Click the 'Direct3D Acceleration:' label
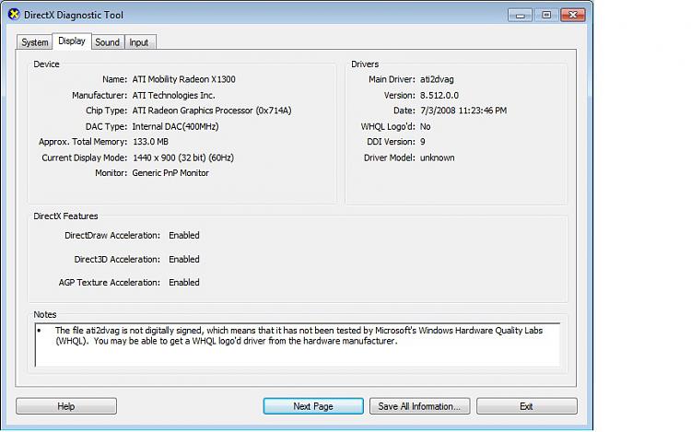691x432 pixels. click(117, 260)
